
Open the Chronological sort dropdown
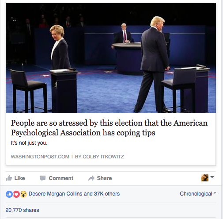(198, 194)
